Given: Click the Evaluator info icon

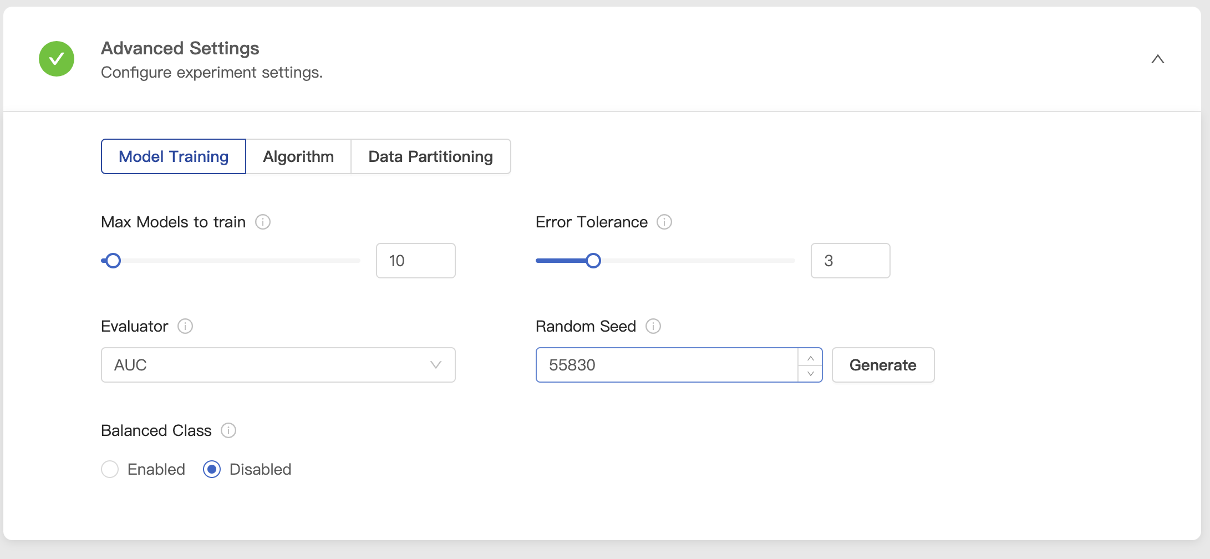Looking at the screenshot, I should pyautogui.click(x=185, y=326).
